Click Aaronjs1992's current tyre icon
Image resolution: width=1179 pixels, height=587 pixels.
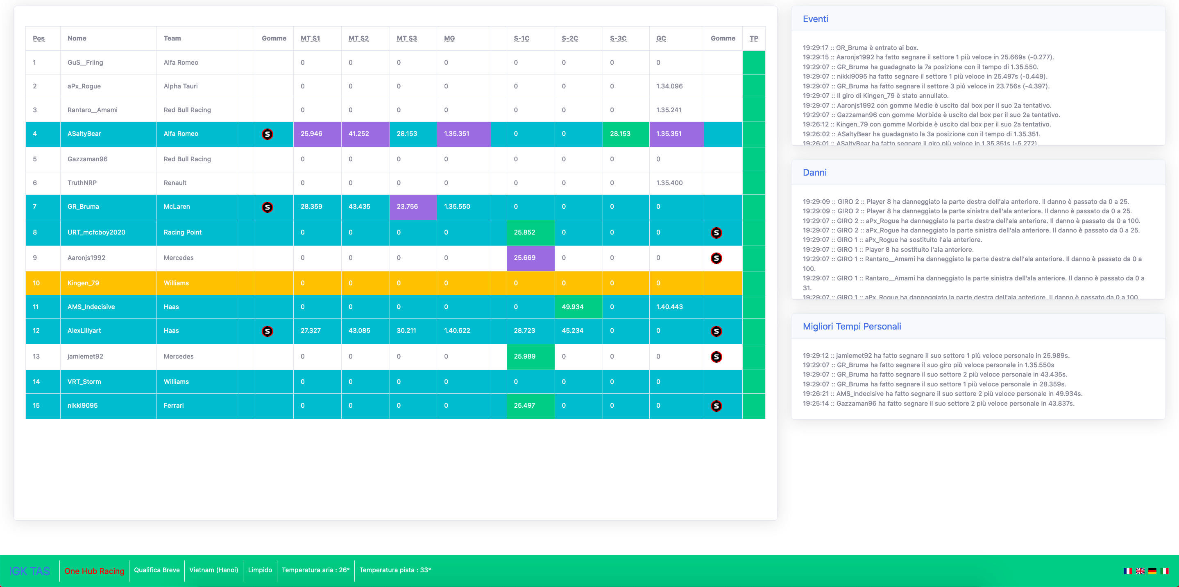(716, 258)
